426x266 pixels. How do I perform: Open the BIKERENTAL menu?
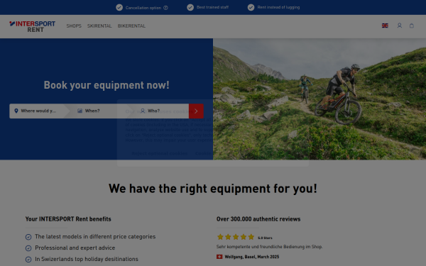131,26
